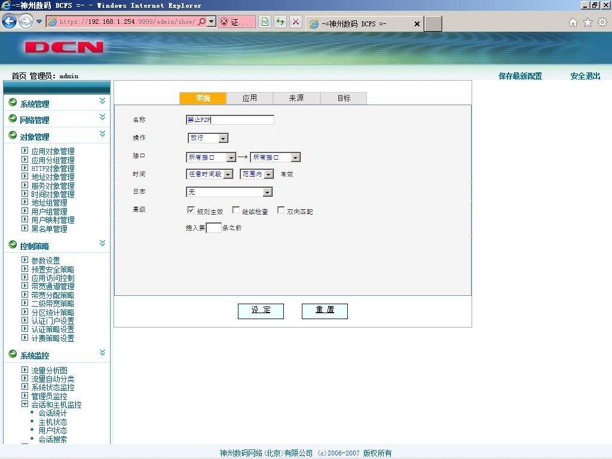The width and height of the screenshot is (612, 459).
Task: Click the green icon beside 控制策略
Action: [x=13, y=244]
